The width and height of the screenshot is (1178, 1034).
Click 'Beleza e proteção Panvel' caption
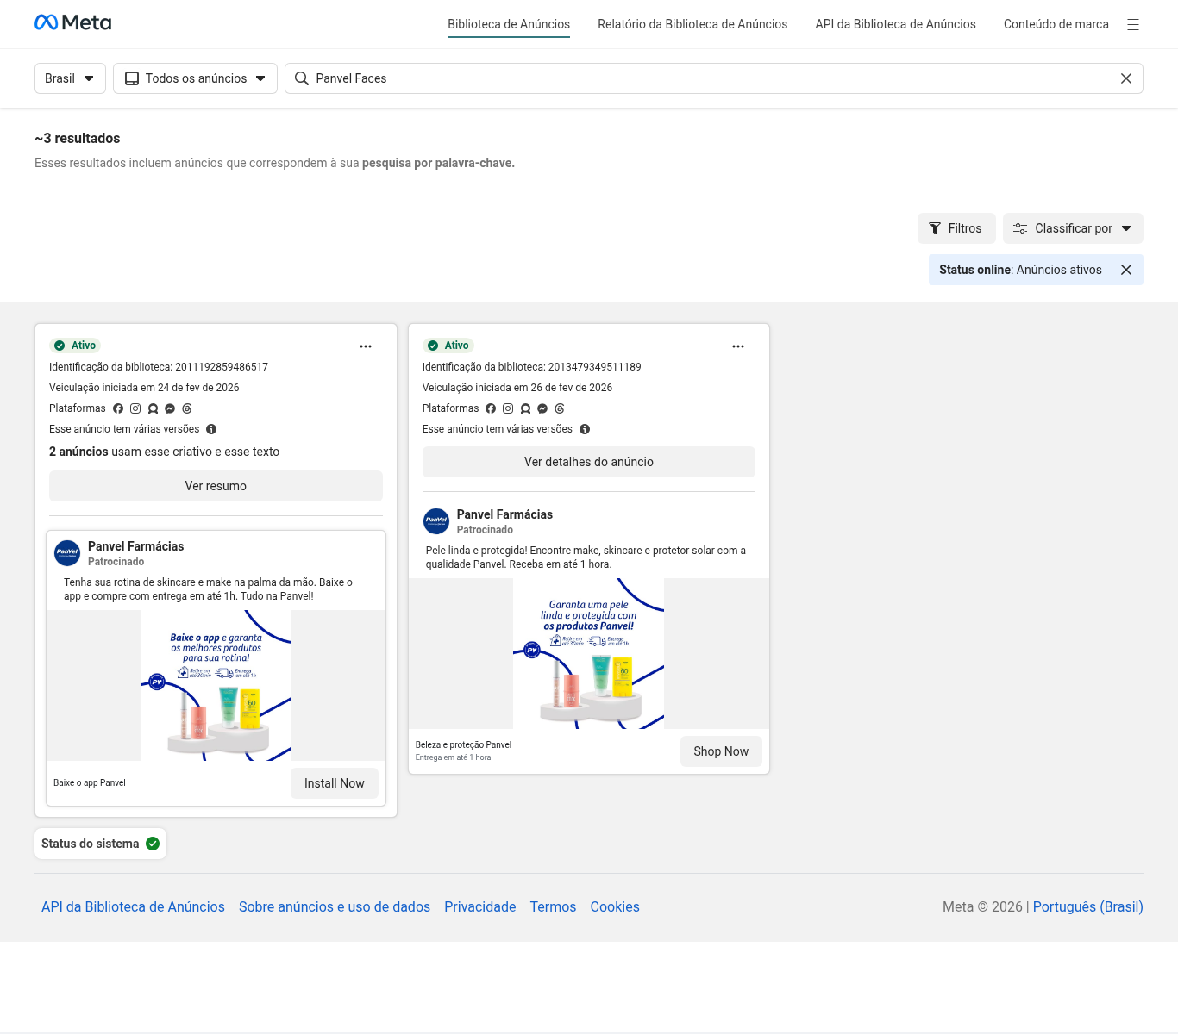click(463, 745)
